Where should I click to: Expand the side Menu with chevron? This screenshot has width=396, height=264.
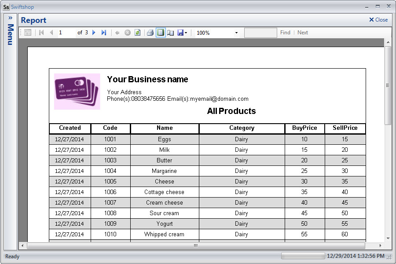click(11, 18)
